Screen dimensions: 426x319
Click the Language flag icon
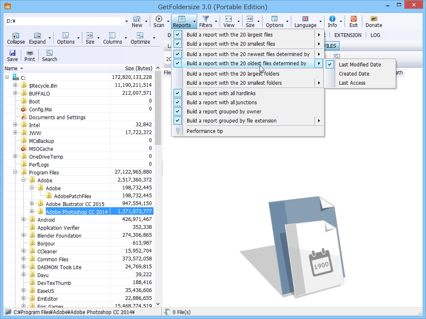(x=305, y=19)
